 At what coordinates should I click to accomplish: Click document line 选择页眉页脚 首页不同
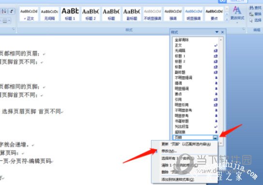coord(31,111)
